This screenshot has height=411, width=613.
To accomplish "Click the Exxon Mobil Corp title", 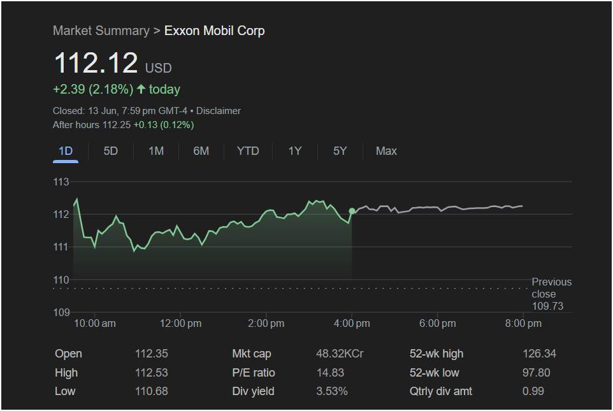I will 214,31.
